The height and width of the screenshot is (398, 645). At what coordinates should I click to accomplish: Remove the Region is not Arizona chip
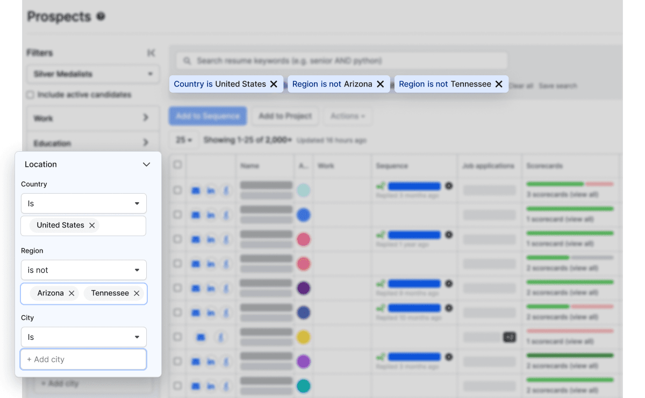pyautogui.click(x=380, y=84)
